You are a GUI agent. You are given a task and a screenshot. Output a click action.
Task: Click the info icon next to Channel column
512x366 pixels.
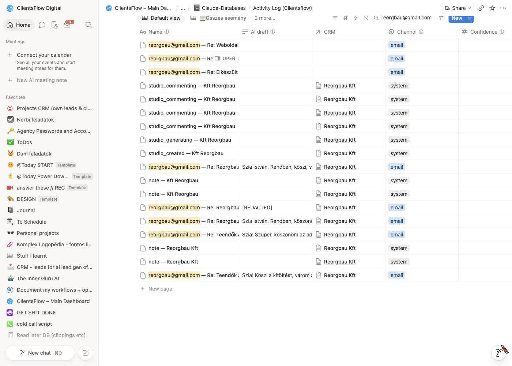pyautogui.click(x=421, y=32)
